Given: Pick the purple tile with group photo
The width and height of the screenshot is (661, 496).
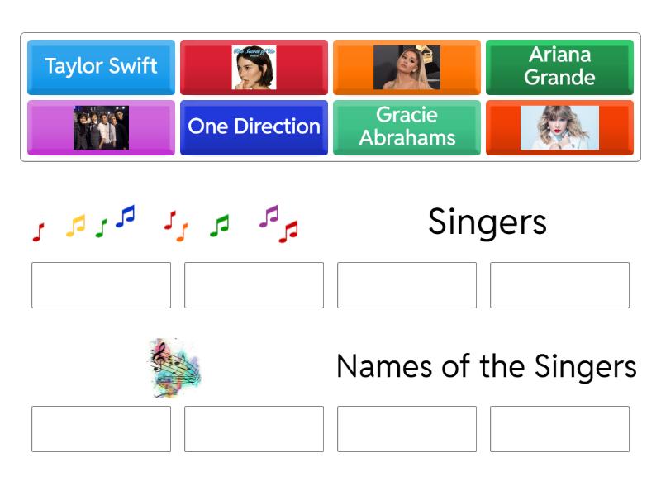Looking at the screenshot, I should pos(101,126).
